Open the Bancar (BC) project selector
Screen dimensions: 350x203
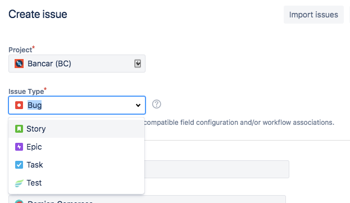coord(77,64)
